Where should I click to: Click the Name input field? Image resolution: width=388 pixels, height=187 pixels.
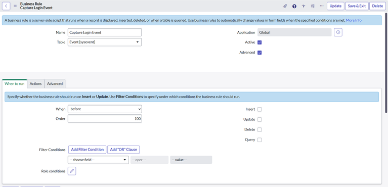(x=105, y=32)
